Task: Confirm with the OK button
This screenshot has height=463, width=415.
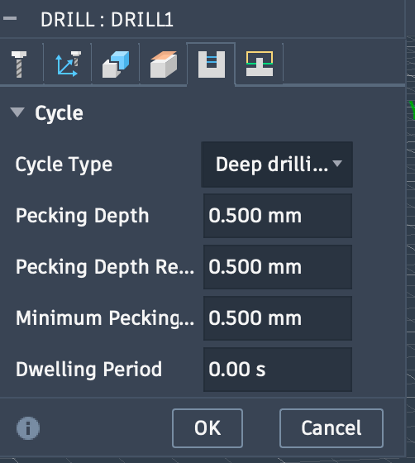Action: pyautogui.click(x=207, y=428)
